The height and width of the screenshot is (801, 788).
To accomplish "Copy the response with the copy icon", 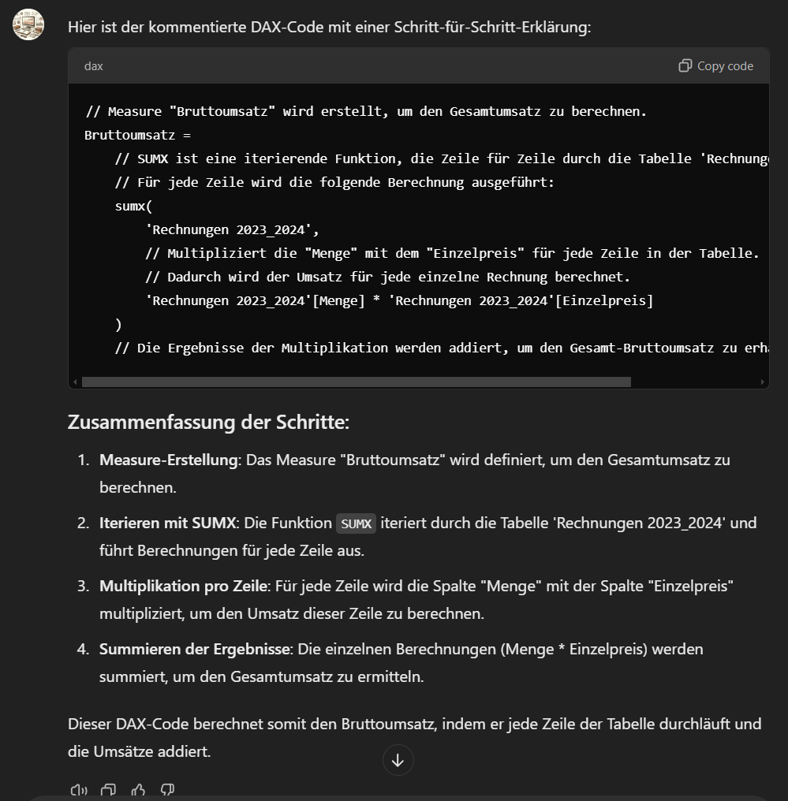I will pos(108,790).
